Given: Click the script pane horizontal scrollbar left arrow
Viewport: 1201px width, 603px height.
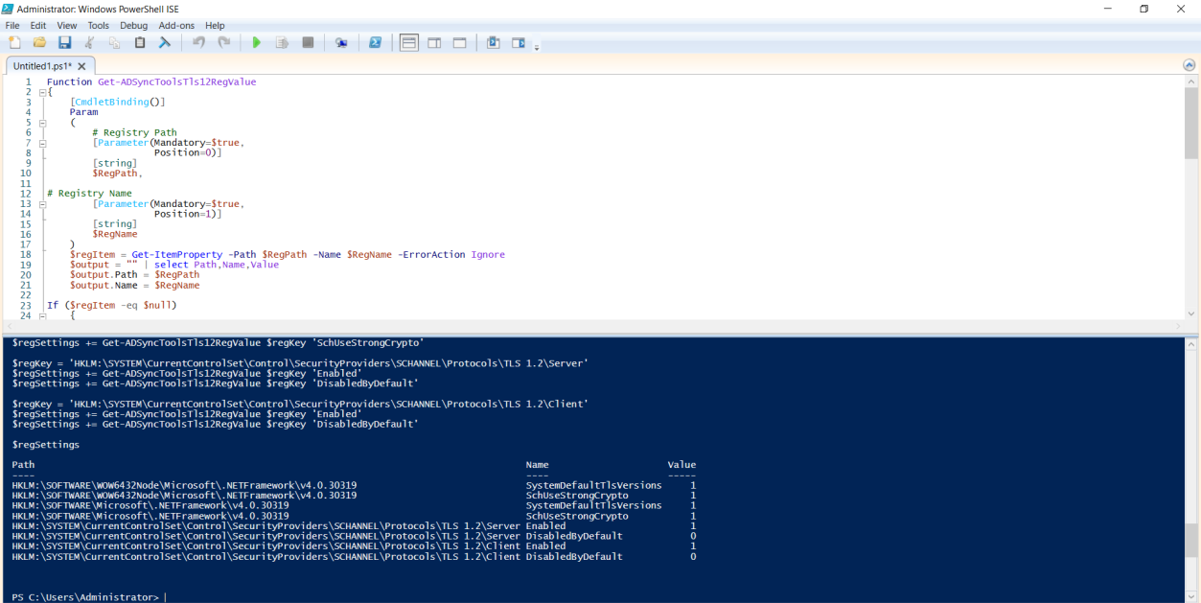Looking at the screenshot, I should [9, 326].
